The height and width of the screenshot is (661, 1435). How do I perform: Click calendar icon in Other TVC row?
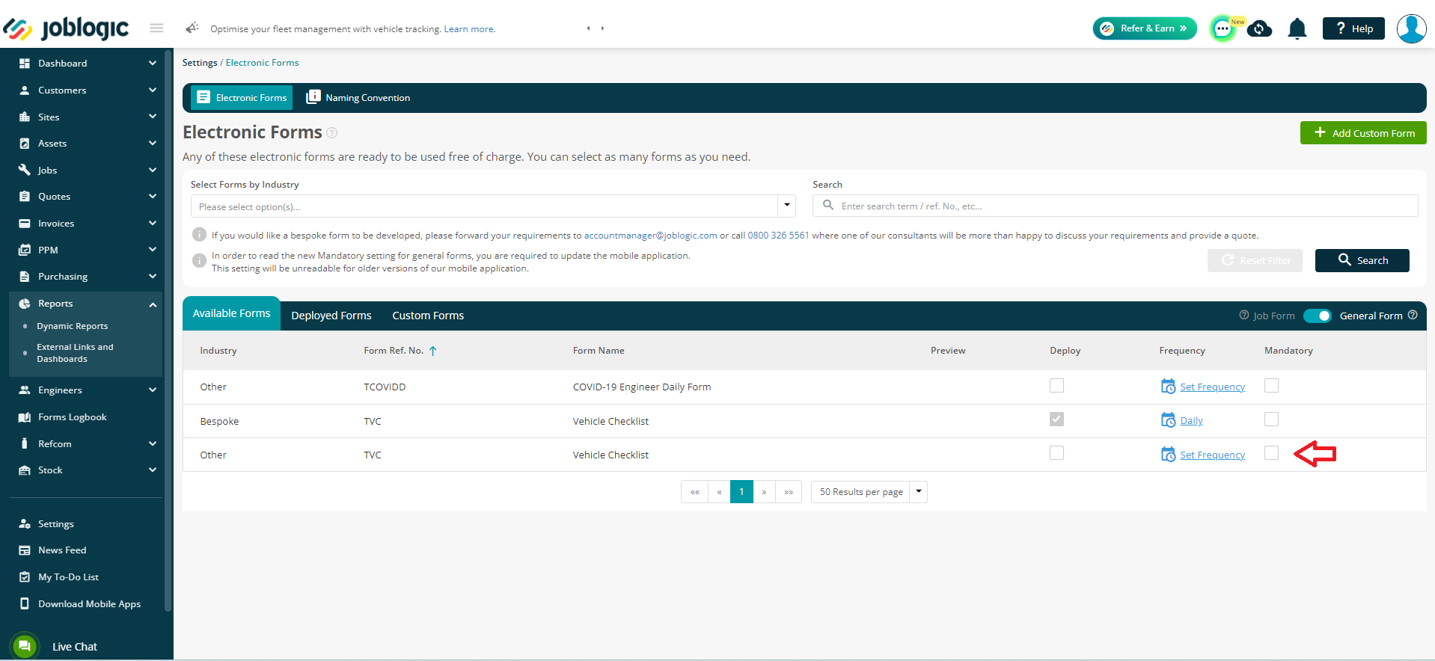click(1168, 455)
